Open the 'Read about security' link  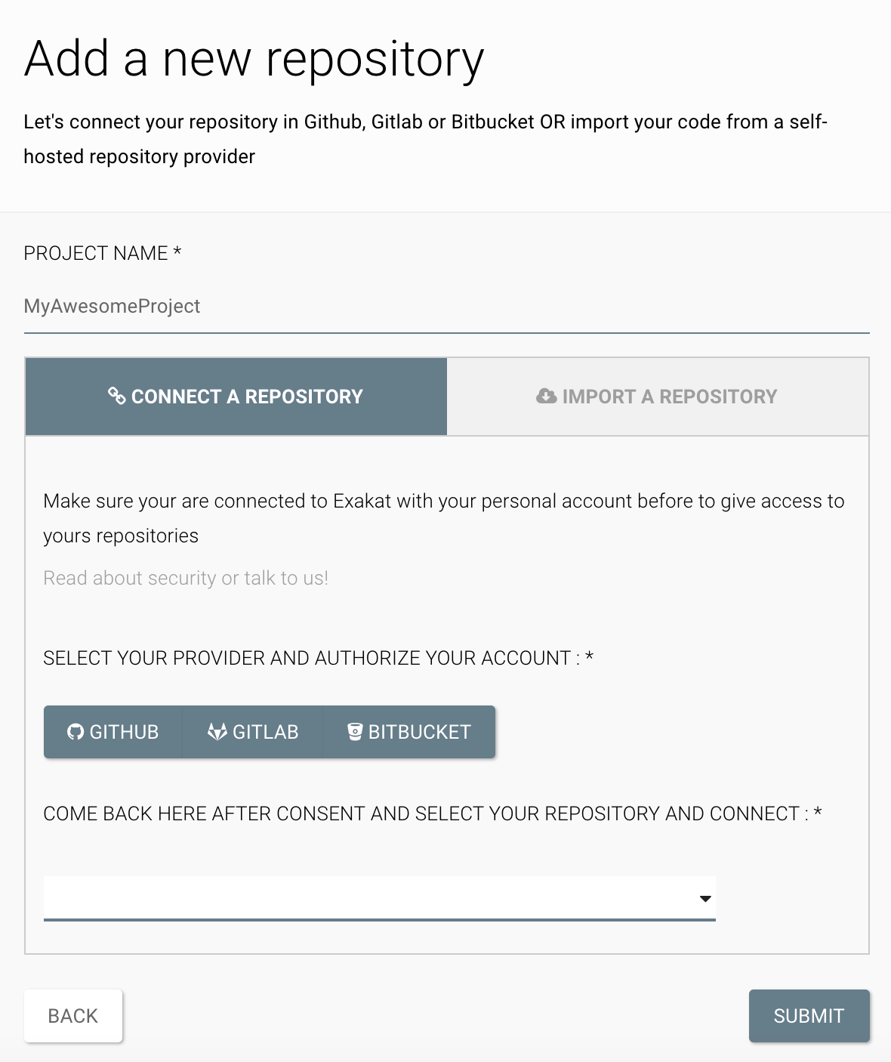[129, 578]
